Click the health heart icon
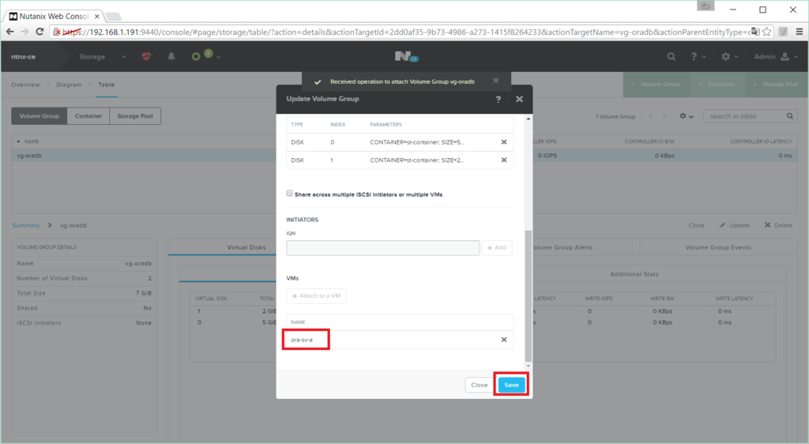The image size is (809, 444). [x=146, y=57]
